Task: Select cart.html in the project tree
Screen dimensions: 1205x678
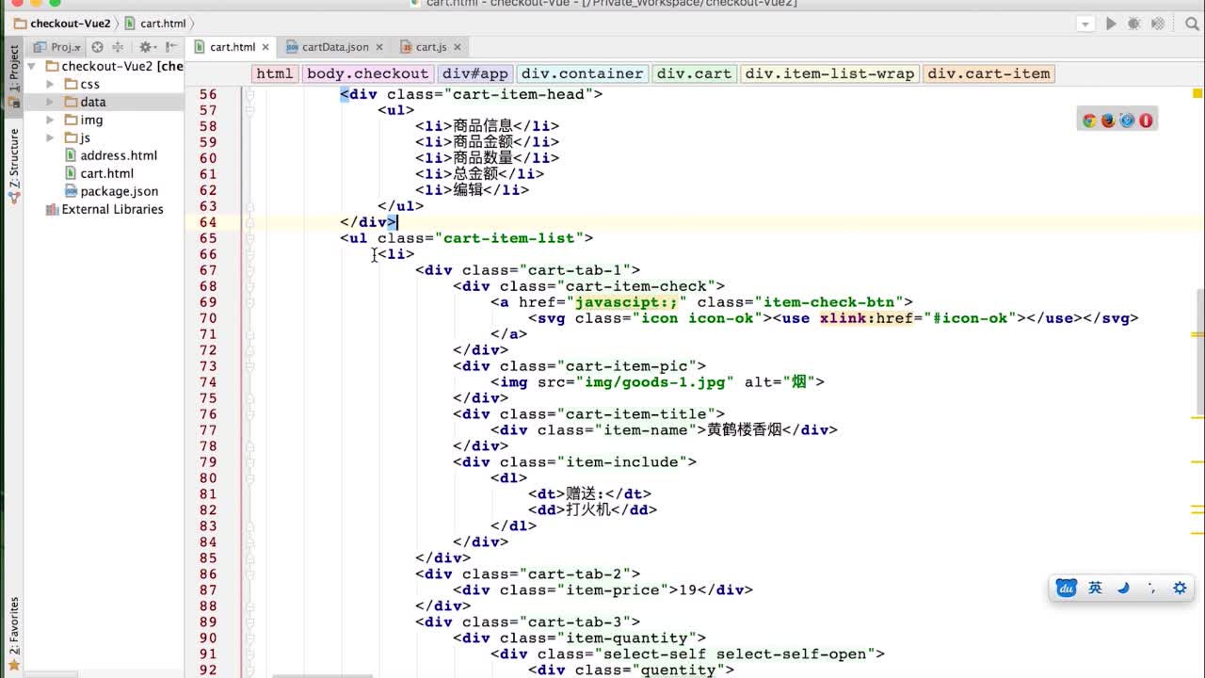Action: 99,173
